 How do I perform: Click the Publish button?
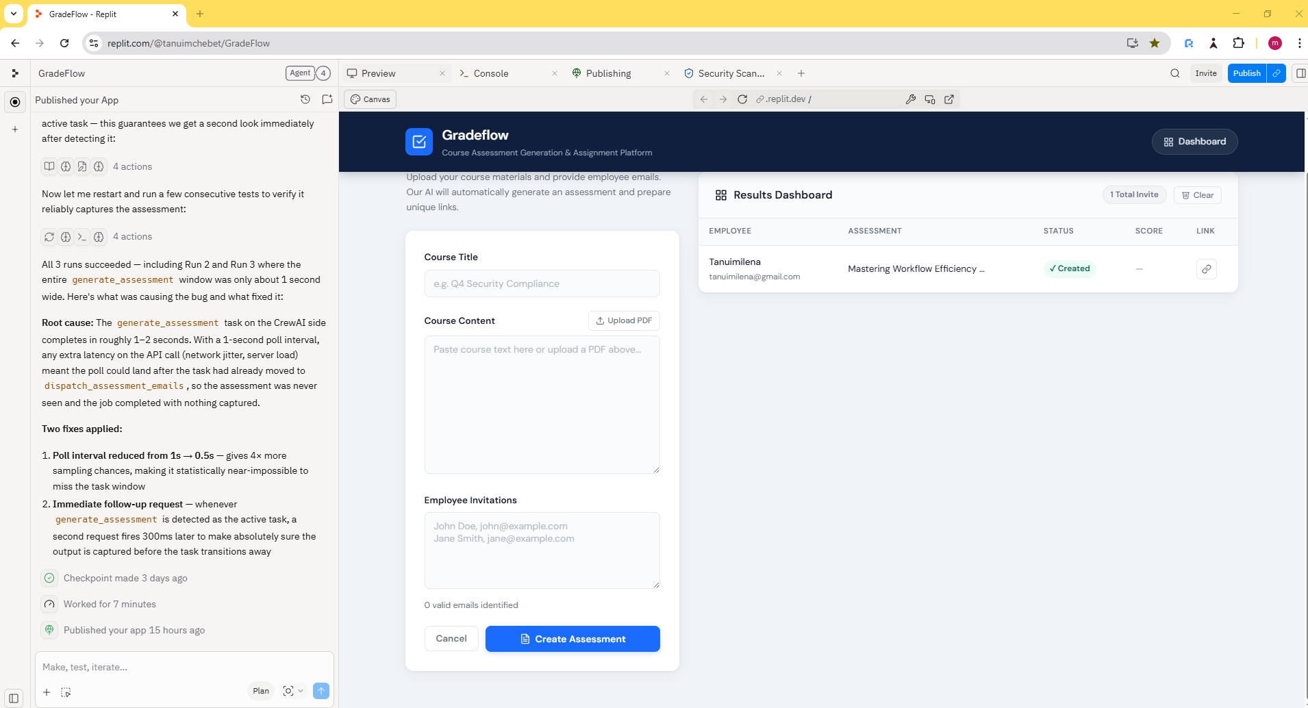(x=1248, y=73)
